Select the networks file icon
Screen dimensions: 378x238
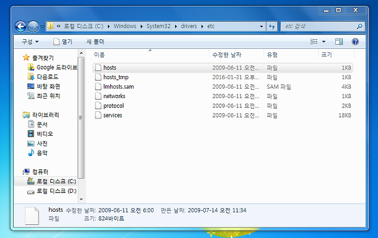(98, 96)
